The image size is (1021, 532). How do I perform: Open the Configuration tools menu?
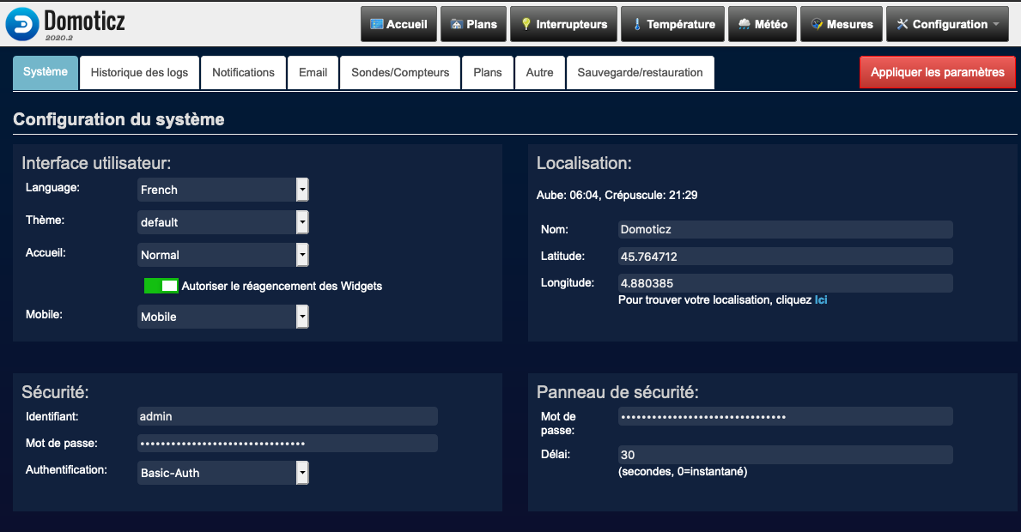(x=947, y=24)
